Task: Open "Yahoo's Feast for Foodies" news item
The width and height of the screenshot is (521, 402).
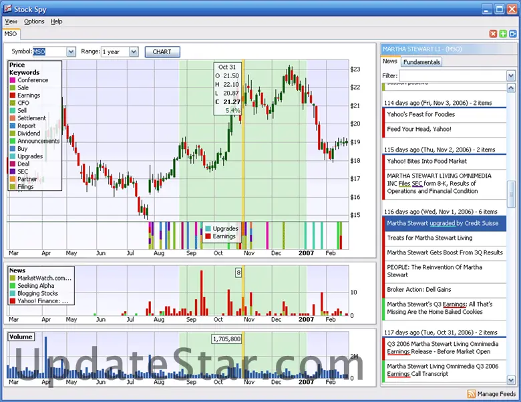Action: coord(444,115)
